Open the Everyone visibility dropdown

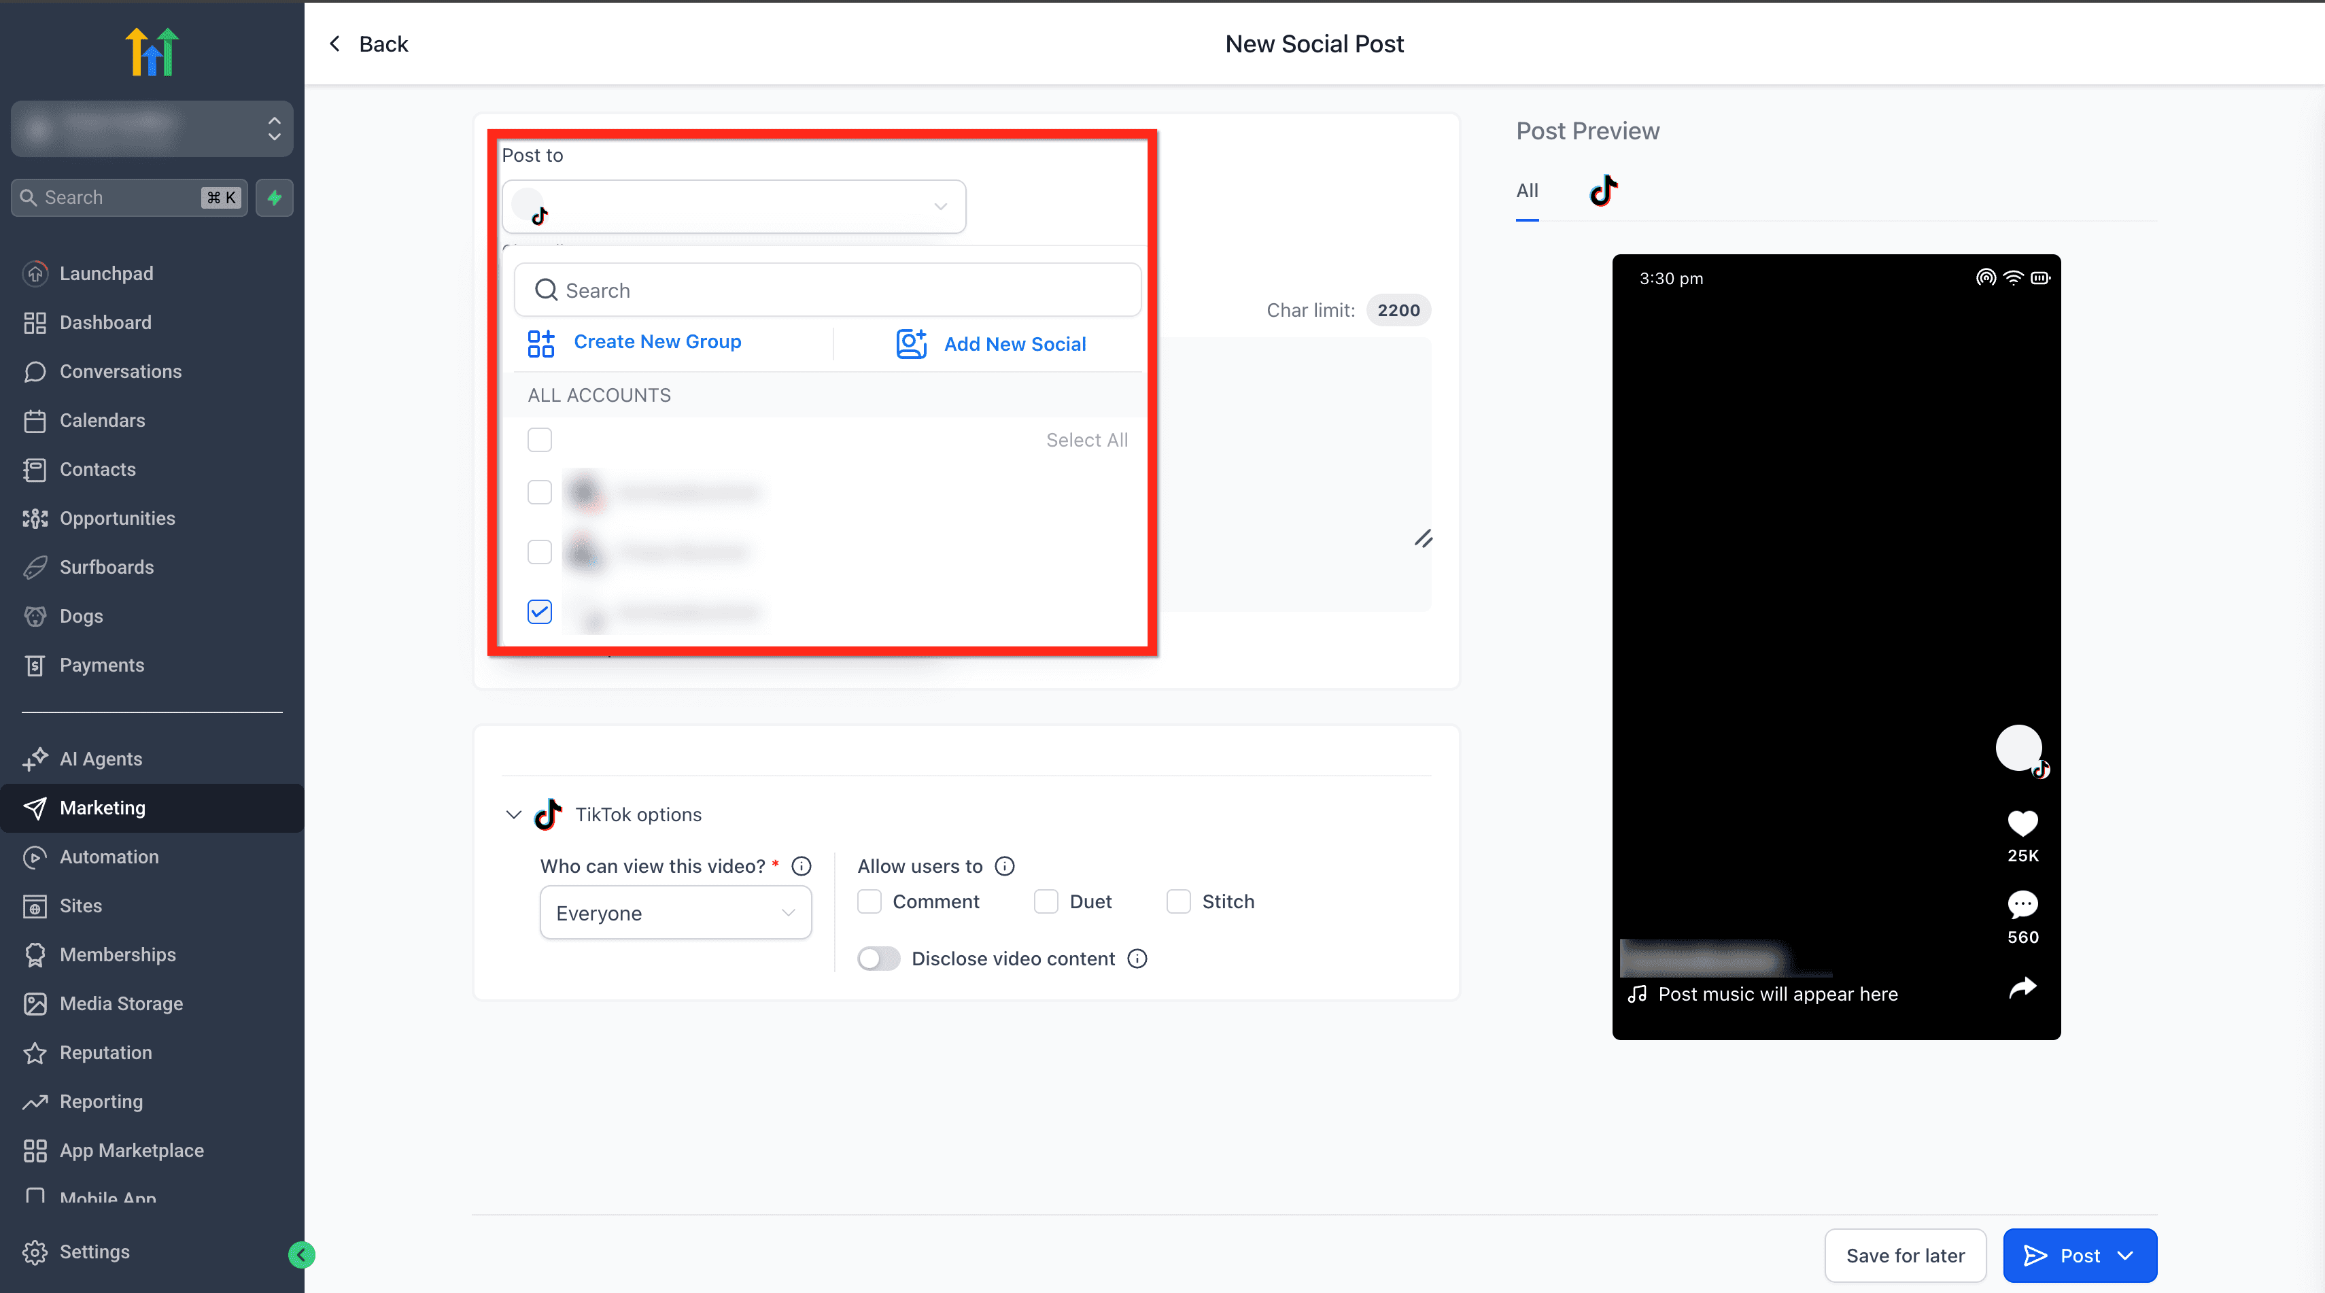point(676,913)
